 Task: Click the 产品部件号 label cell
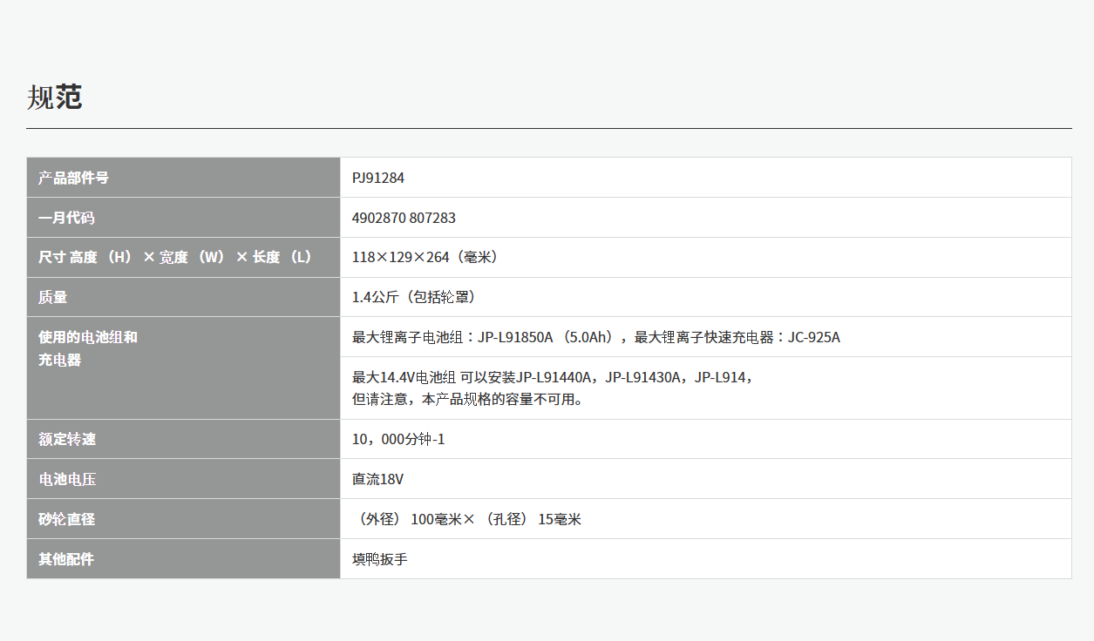click(183, 178)
